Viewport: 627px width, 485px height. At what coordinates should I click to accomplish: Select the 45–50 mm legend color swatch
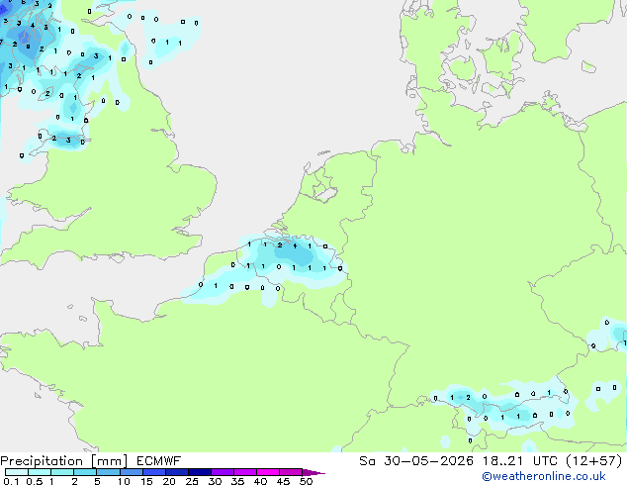click(x=291, y=472)
